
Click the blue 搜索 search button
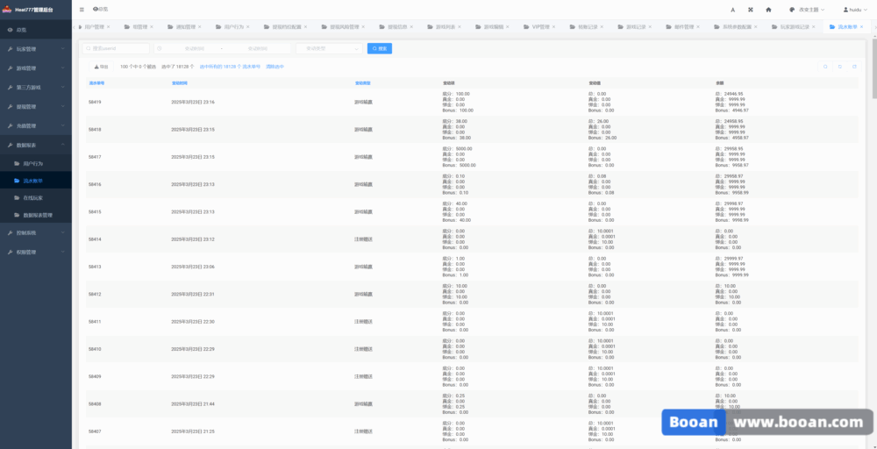coord(379,48)
